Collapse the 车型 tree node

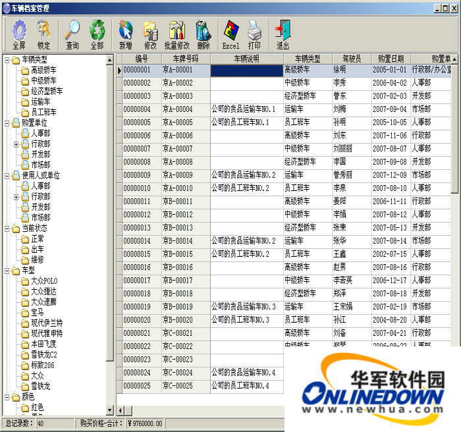(7, 271)
